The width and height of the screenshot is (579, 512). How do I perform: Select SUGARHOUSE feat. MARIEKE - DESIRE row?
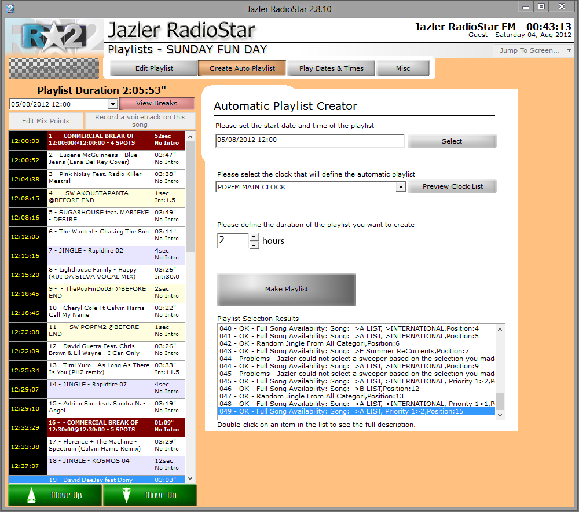tap(97, 217)
